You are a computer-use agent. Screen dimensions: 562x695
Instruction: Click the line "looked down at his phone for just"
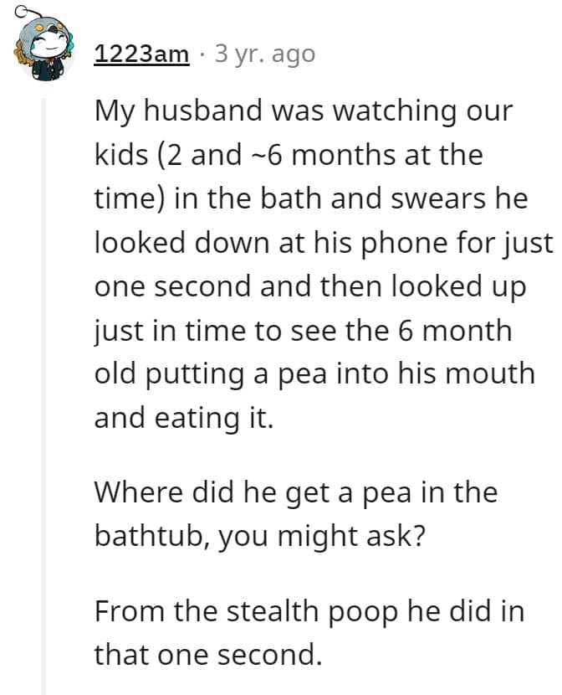(323, 243)
